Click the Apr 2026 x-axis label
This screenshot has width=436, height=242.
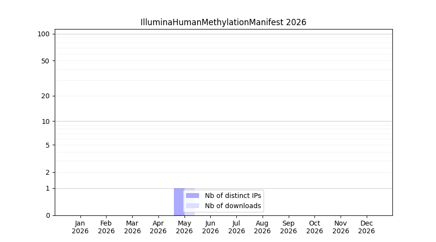[158, 227]
